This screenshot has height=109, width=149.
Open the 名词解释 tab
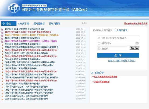coord(55,24)
